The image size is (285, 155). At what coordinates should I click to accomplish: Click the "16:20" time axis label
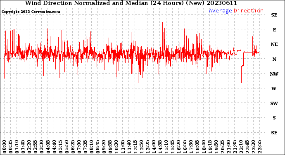click(x=179, y=147)
